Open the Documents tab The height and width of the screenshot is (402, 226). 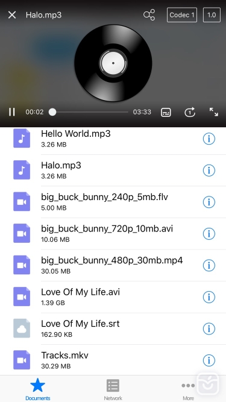tap(37, 389)
